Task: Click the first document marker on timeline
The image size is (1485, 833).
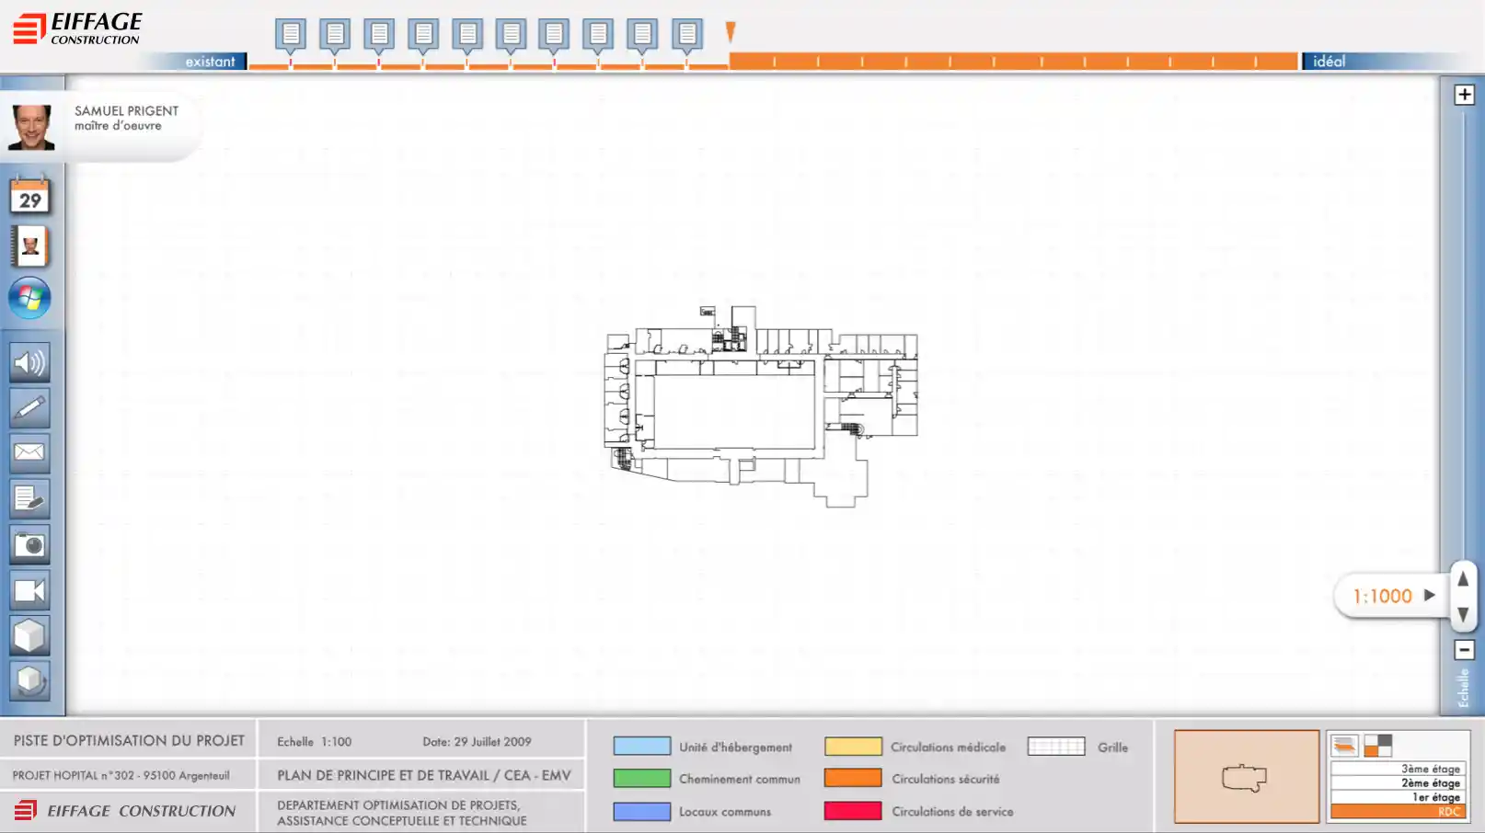Action: click(291, 35)
